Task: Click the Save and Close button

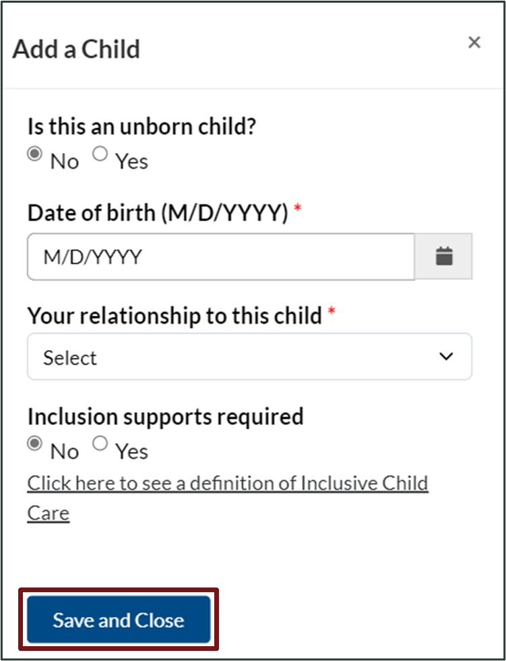Action: coord(119,620)
